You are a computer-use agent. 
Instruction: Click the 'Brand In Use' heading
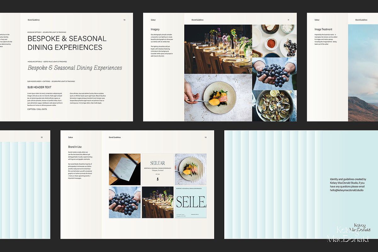[75, 147]
